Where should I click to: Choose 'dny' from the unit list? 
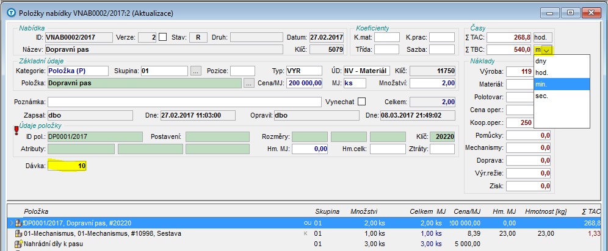(541, 61)
